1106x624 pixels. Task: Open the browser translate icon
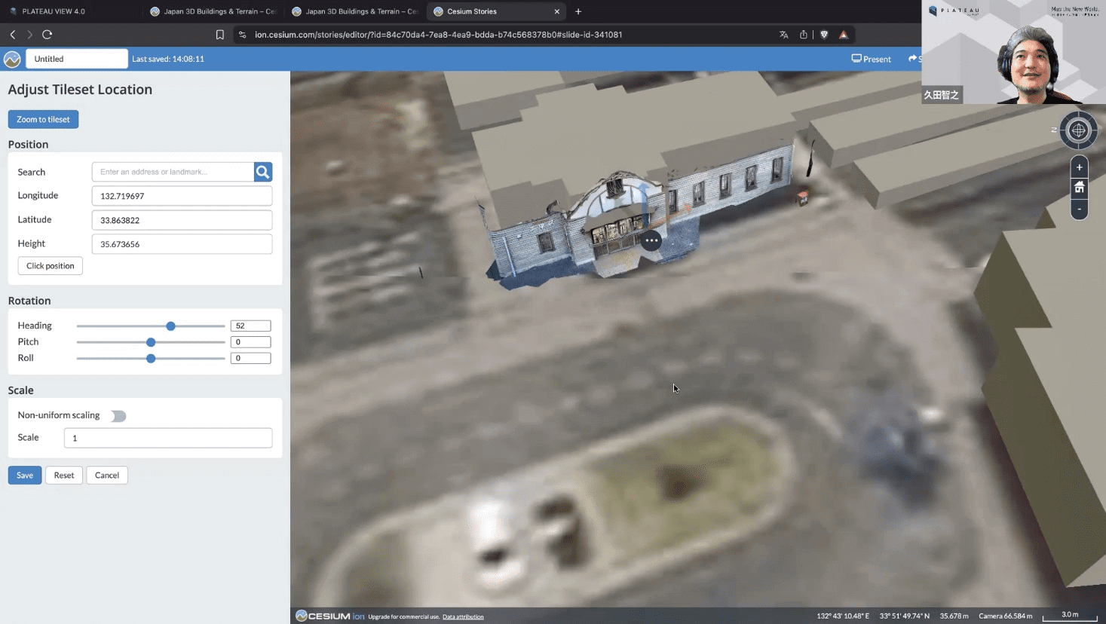(783, 35)
